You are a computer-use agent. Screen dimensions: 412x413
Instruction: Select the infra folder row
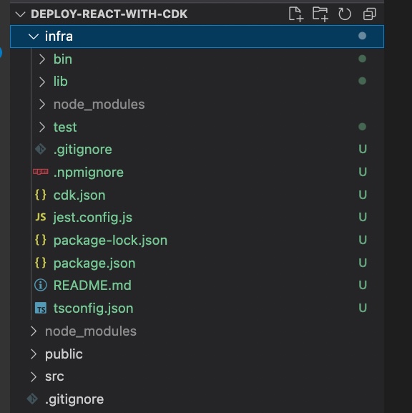click(197, 37)
